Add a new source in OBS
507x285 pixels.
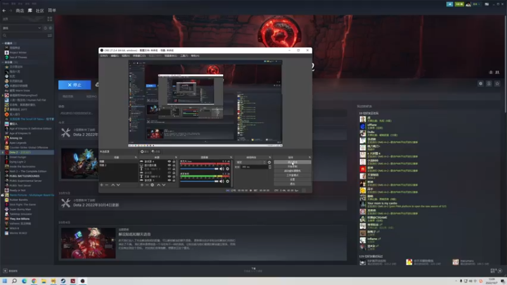click(x=141, y=185)
